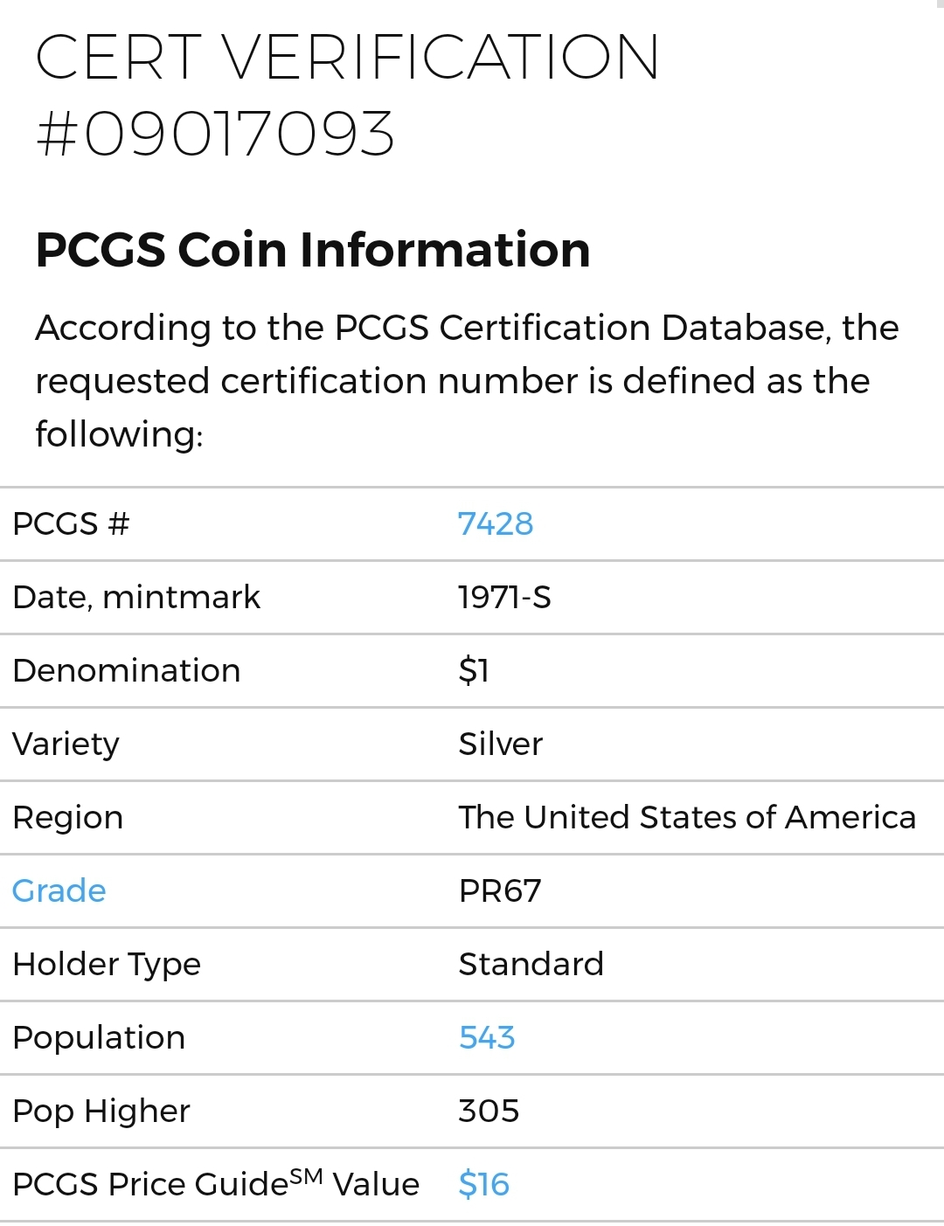This screenshot has height=1226, width=944.
Task: Click the PR67 grade value
Action: 500,890
